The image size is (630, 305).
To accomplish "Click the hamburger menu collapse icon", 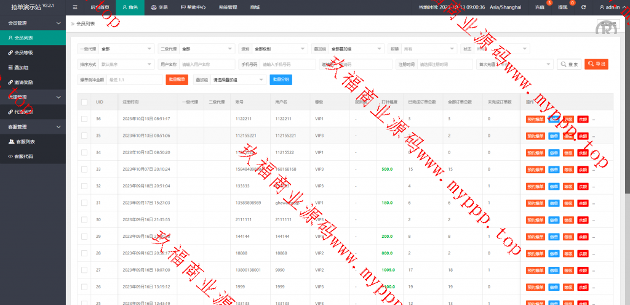I will pos(75,7).
